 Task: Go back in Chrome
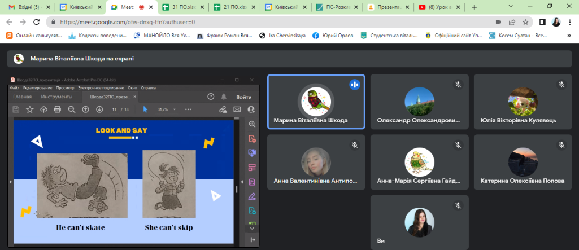click(10, 22)
